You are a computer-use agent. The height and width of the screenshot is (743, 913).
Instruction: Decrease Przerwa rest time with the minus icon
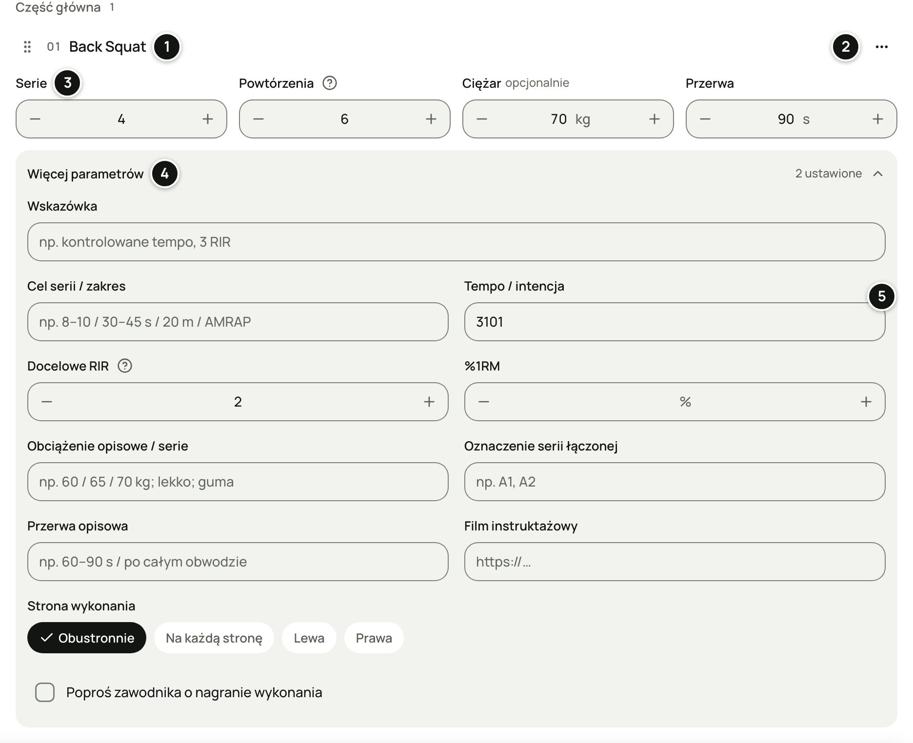[705, 119]
